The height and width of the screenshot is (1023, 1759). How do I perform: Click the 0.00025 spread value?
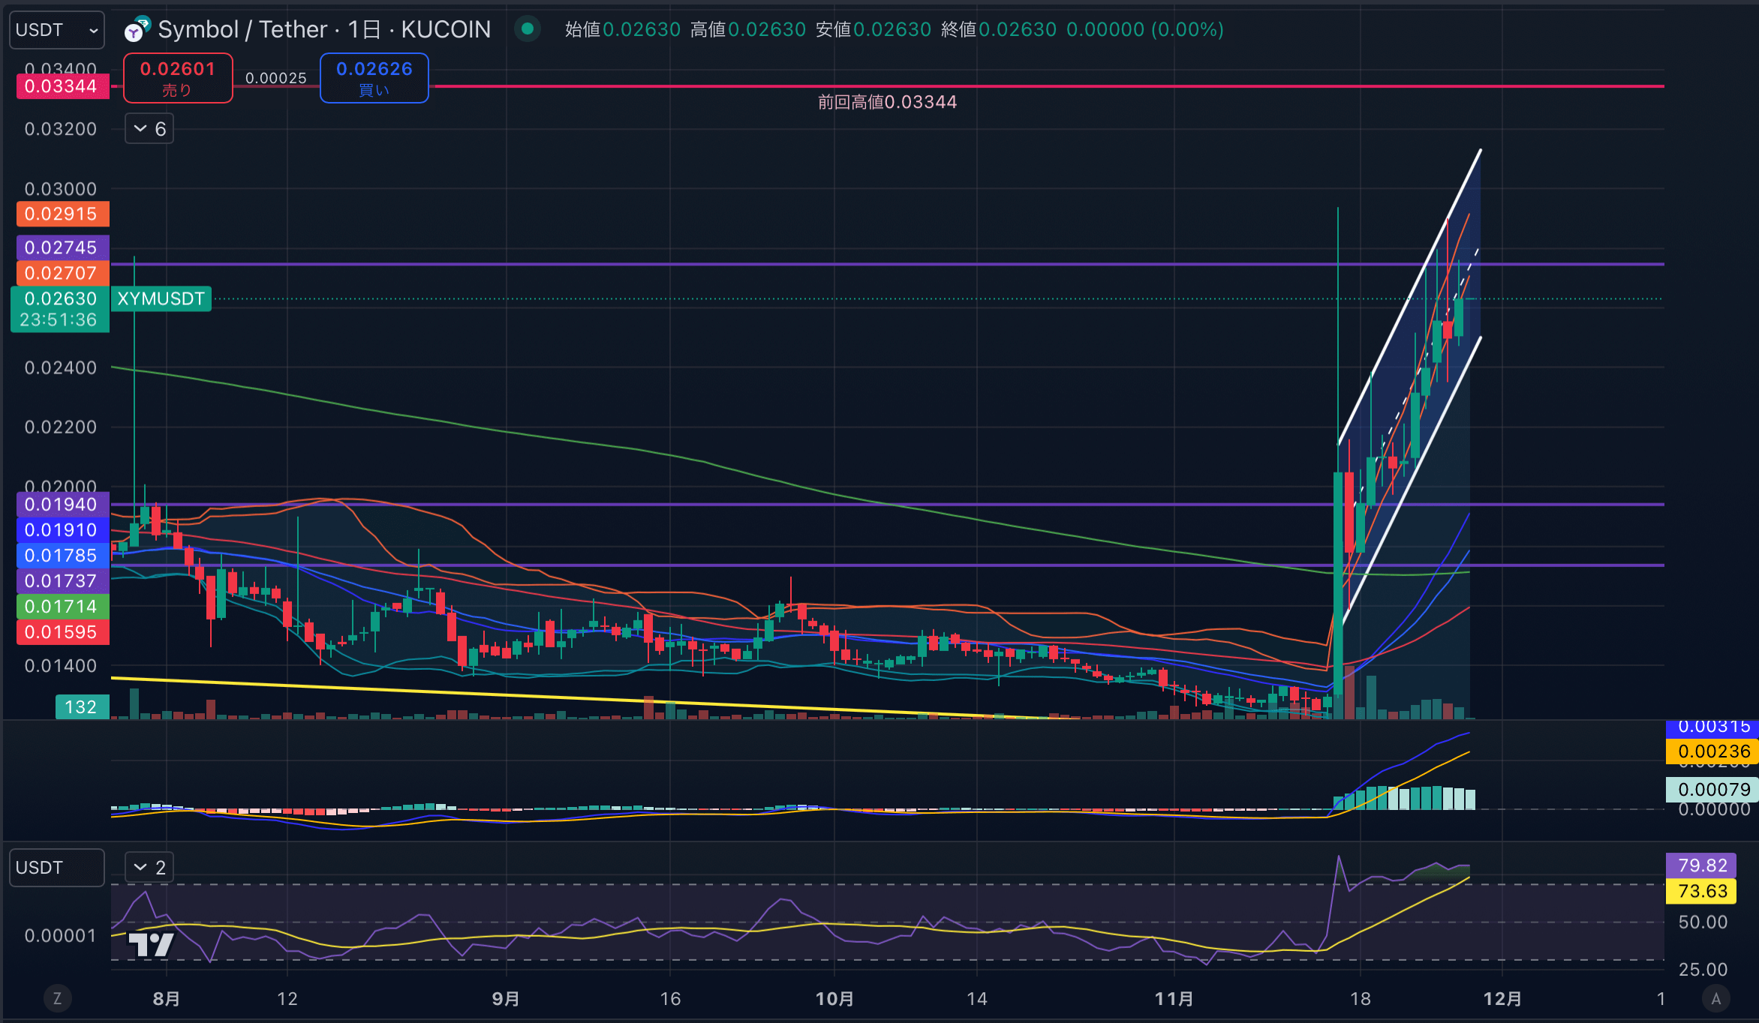276,78
